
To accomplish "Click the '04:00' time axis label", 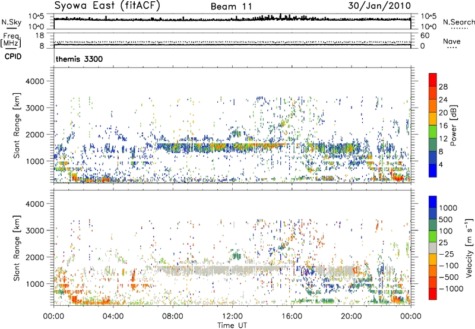I will point(113,317).
